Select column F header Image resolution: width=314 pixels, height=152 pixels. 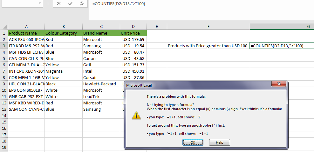(208, 27)
